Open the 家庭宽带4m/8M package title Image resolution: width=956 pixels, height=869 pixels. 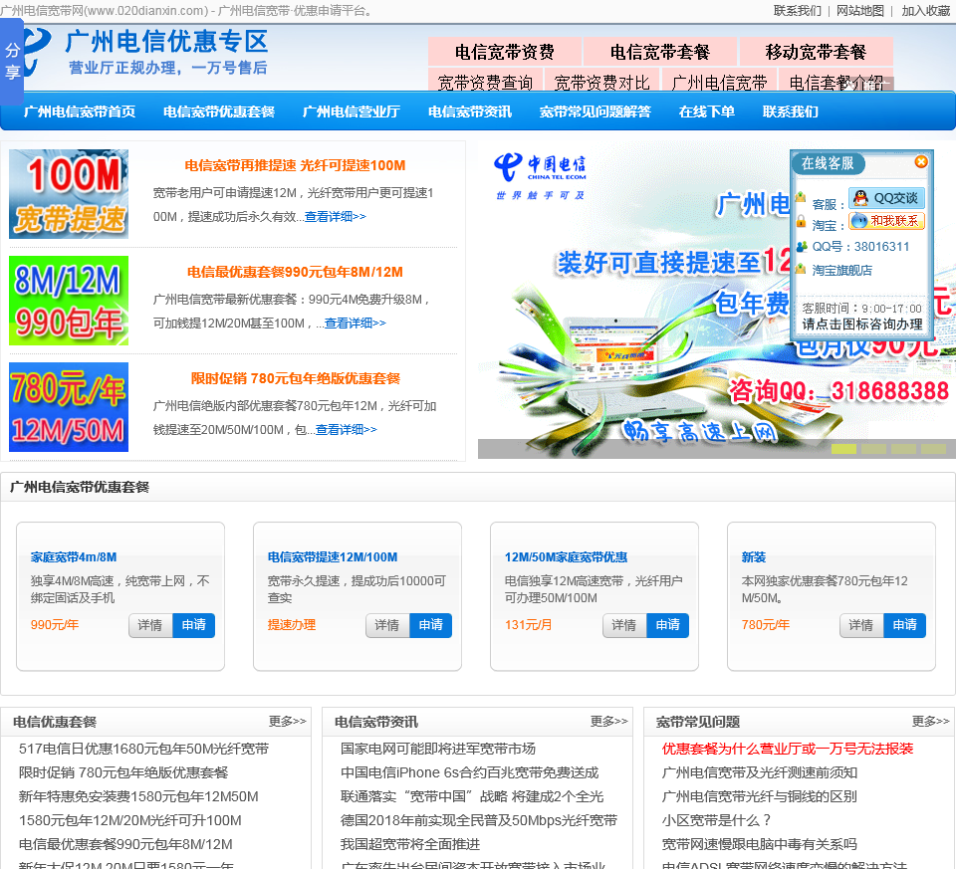[74, 557]
